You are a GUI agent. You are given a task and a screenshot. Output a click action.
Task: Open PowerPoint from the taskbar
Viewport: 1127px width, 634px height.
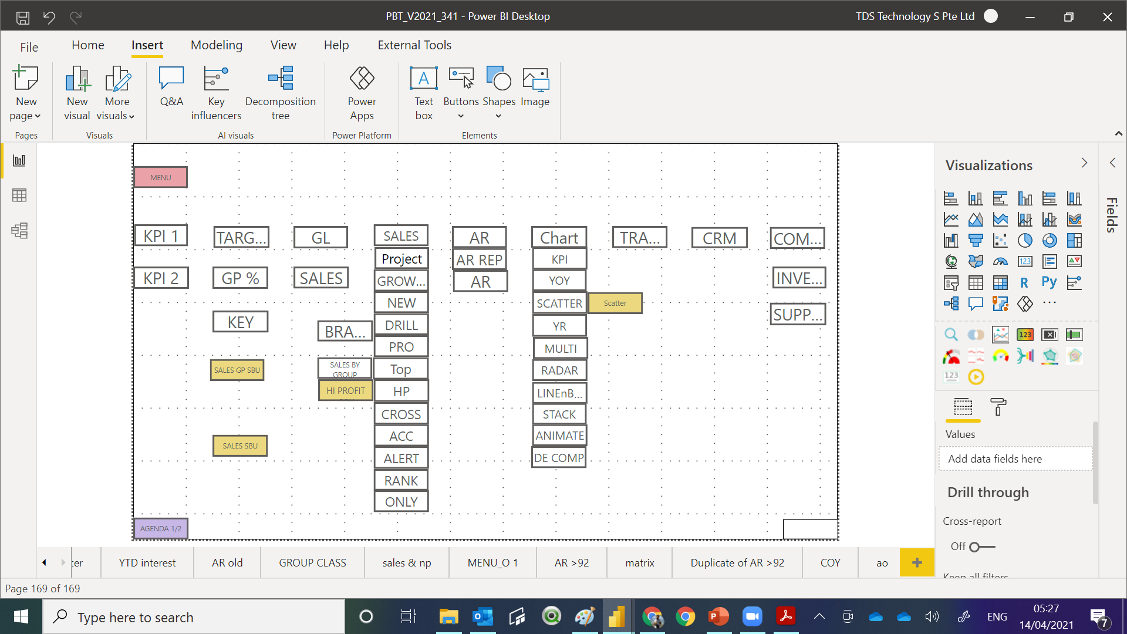718,617
